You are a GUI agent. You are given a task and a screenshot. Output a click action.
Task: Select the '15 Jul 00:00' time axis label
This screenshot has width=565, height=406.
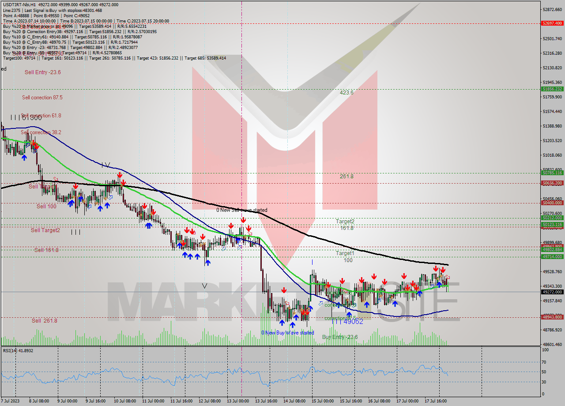click(x=323, y=401)
